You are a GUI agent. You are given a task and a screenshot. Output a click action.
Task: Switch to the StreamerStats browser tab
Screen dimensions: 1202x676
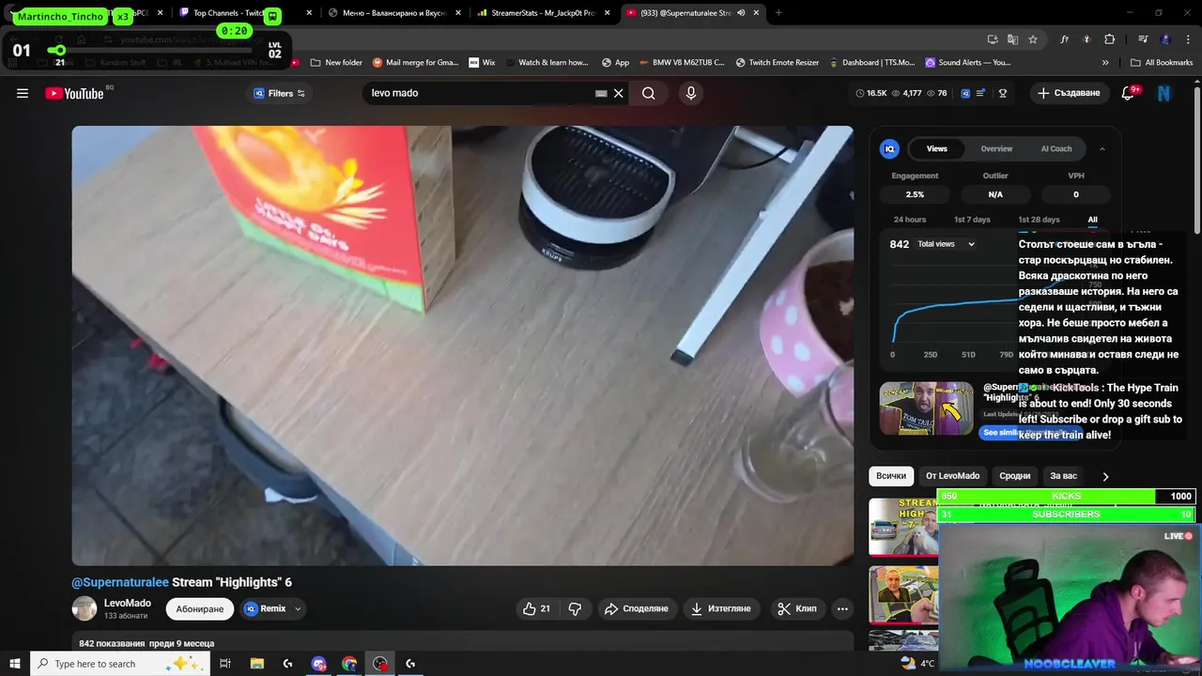click(x=543, y=13)
